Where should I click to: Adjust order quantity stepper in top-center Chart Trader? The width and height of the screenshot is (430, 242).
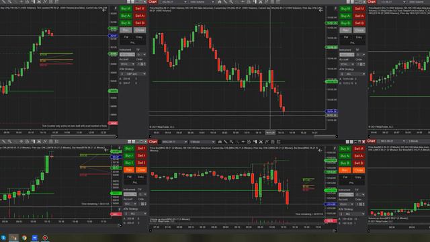click(364, 64)
